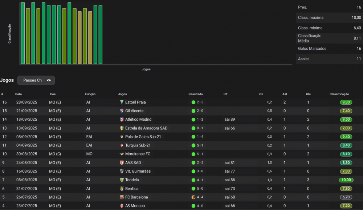The width and height of the screenshot is (363, 210).
Task: Click the half-orange draw indicator for Barcelona match
Action: coord(193,197)
